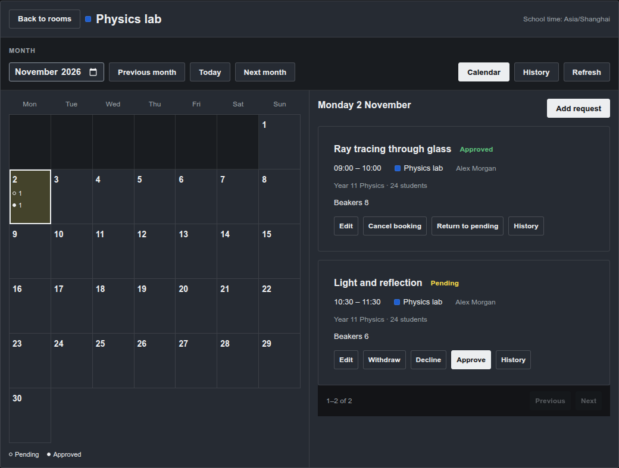Open the November 2026 month field

coord(57,72)
